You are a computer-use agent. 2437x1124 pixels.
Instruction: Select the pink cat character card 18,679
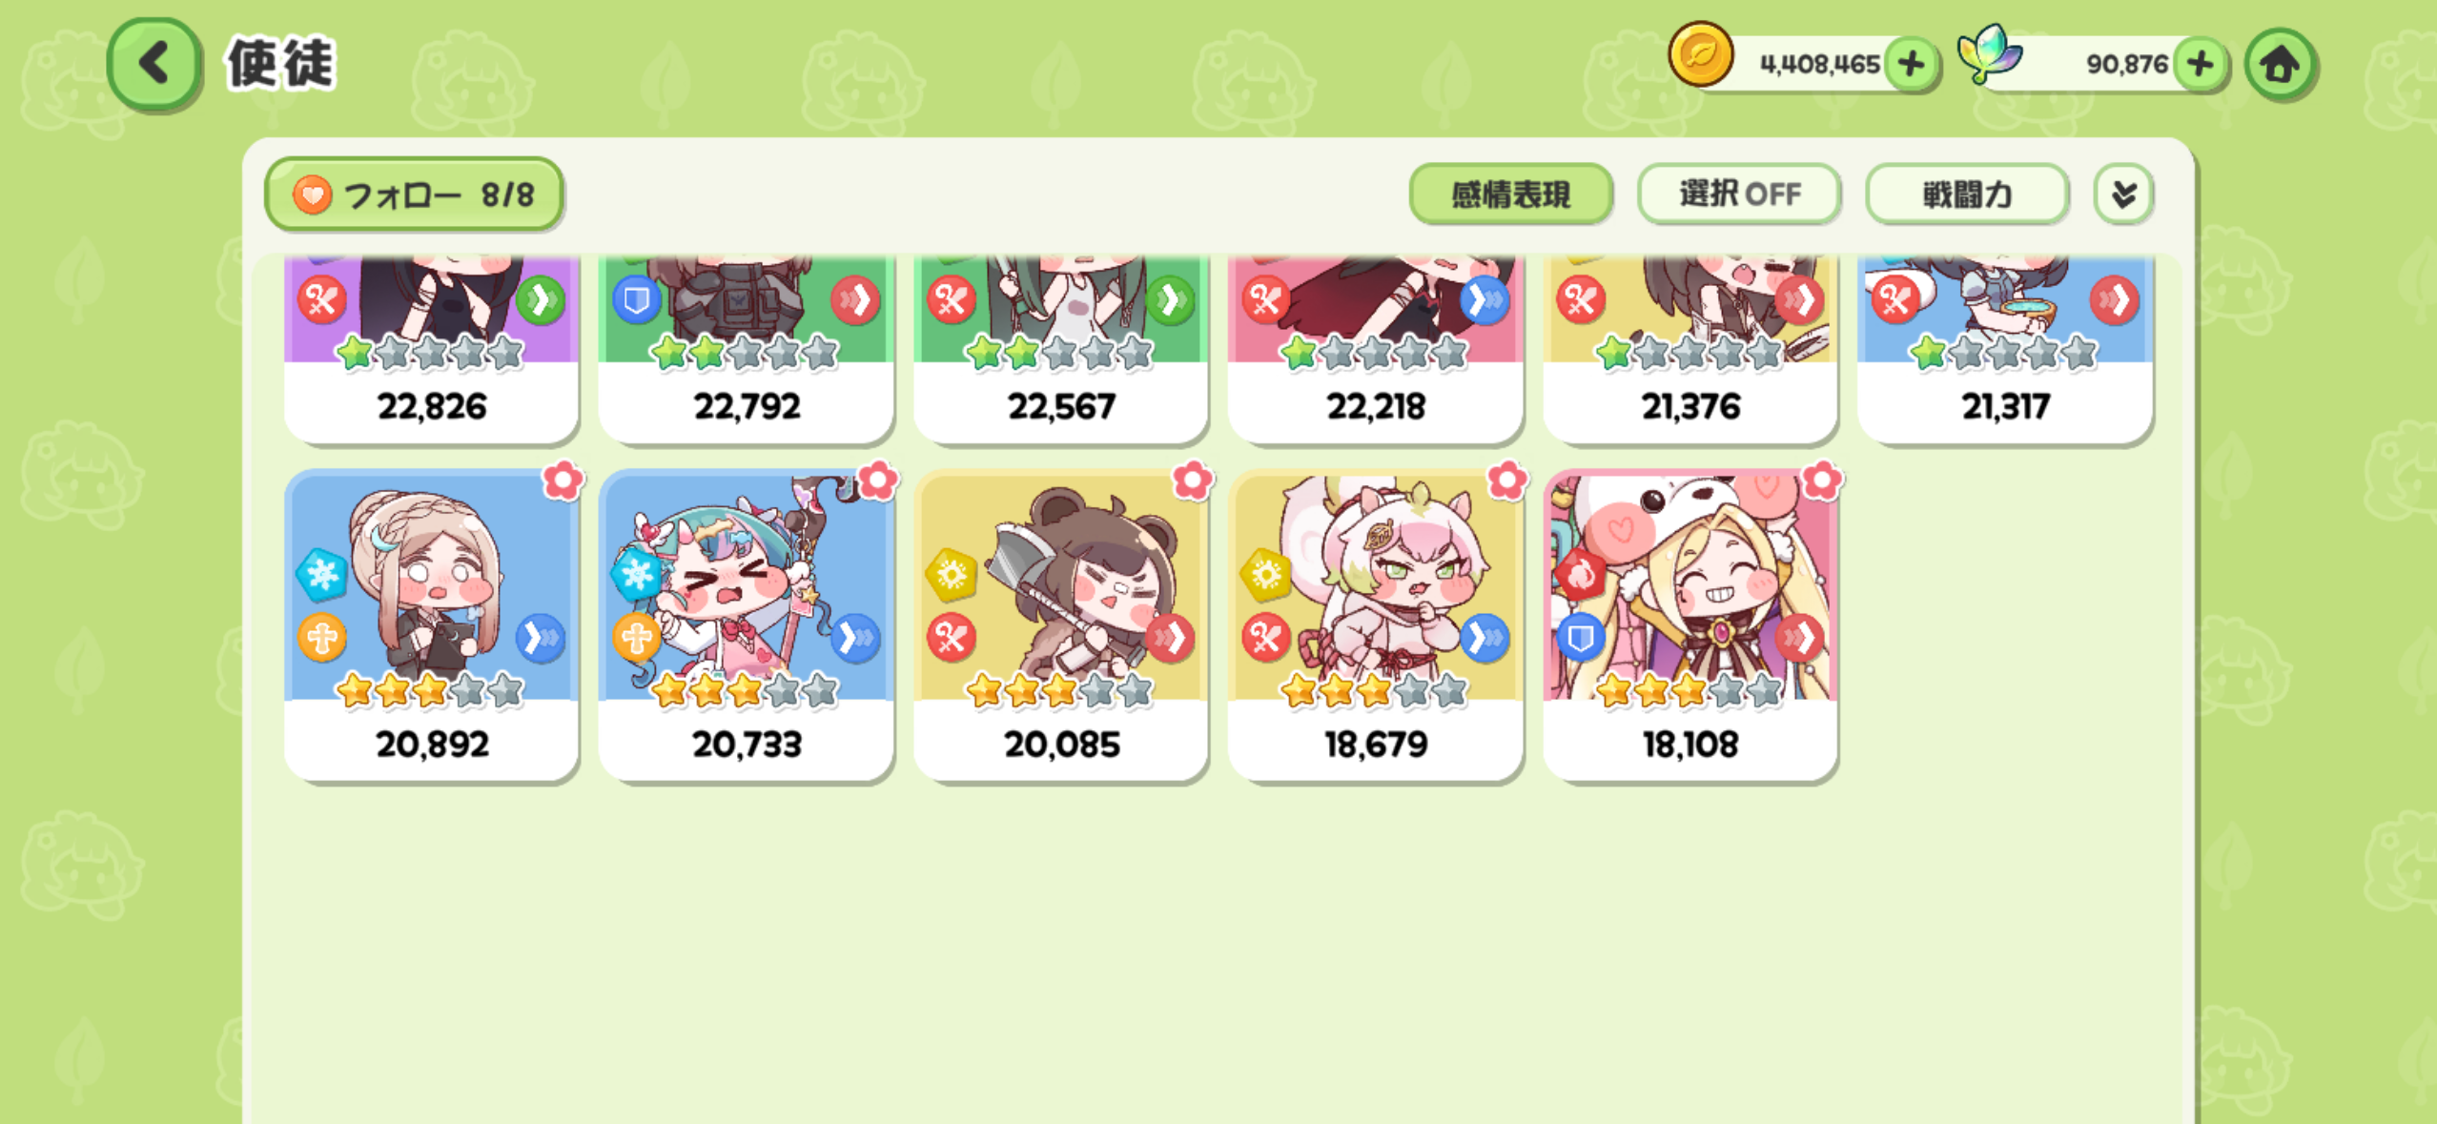1375,625
